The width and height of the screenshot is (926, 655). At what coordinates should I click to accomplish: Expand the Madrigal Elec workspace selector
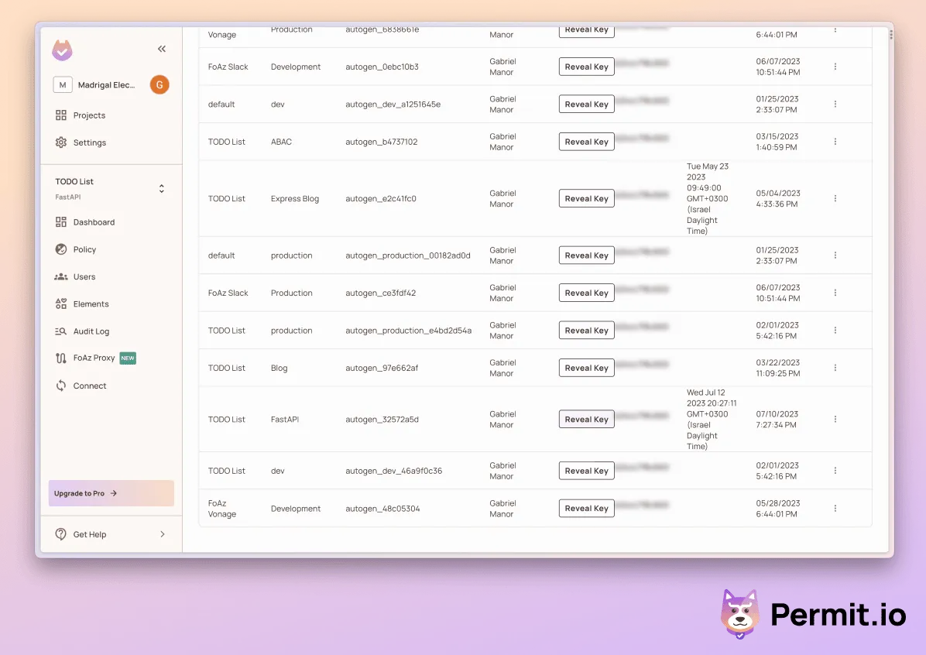103,84
